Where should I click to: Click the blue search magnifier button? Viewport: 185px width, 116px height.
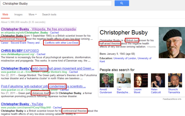[122, 3]
